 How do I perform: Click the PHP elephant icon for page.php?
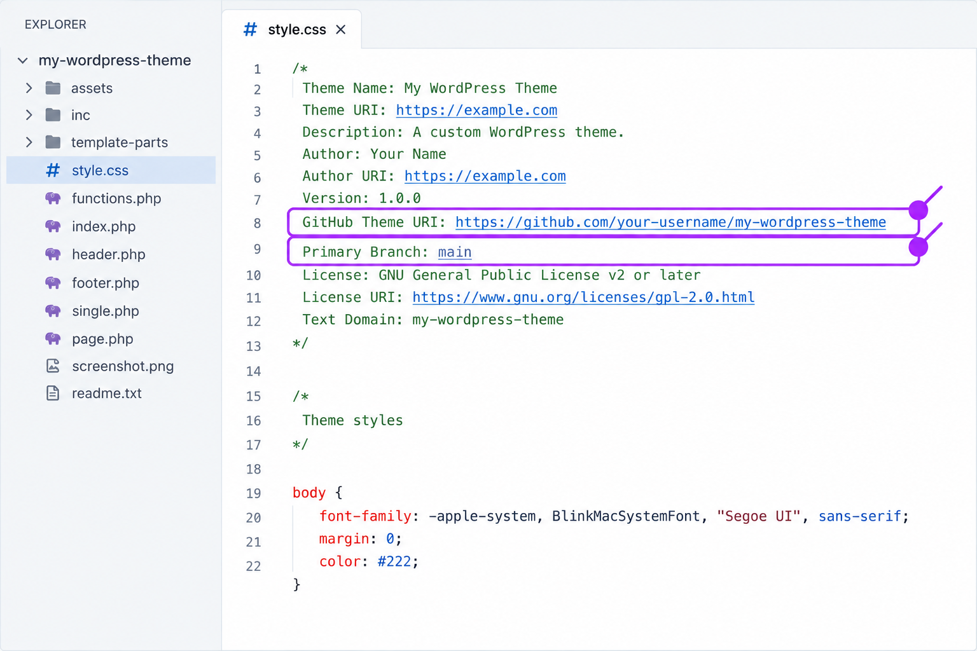(x=53, y=339)
